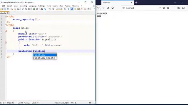
Task: Open the Search menu
Action: coord(9,6)
